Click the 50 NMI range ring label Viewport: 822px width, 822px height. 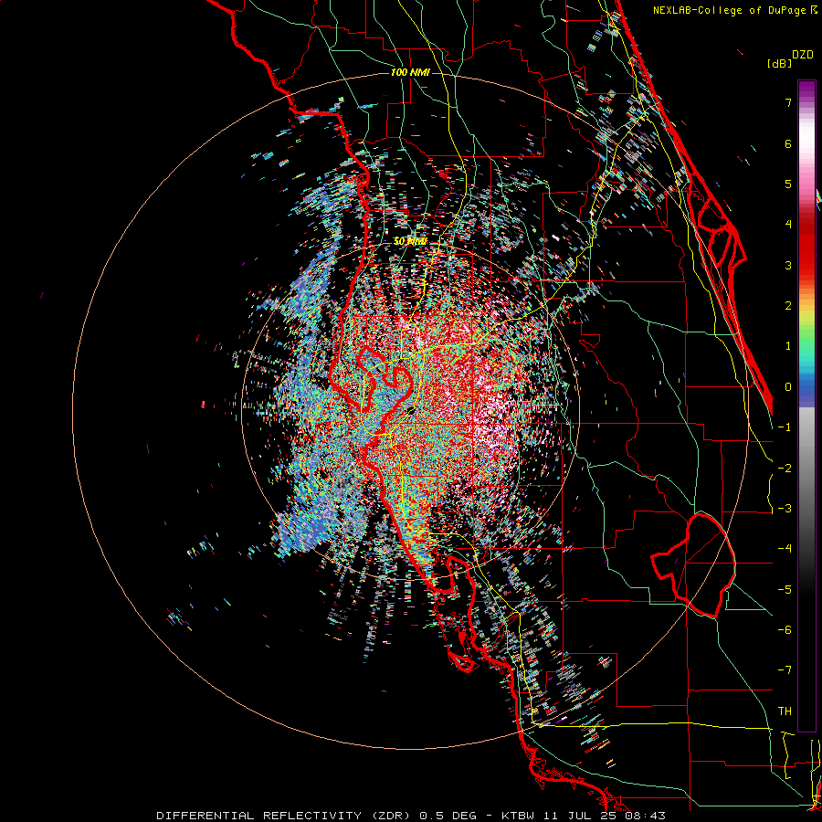tap(410, 241)
